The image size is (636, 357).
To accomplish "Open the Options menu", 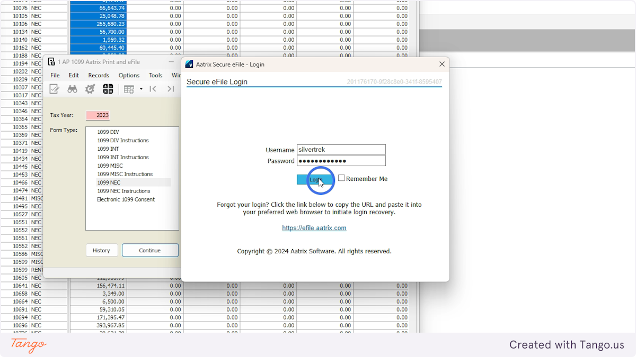I will (x=129, y=75).
